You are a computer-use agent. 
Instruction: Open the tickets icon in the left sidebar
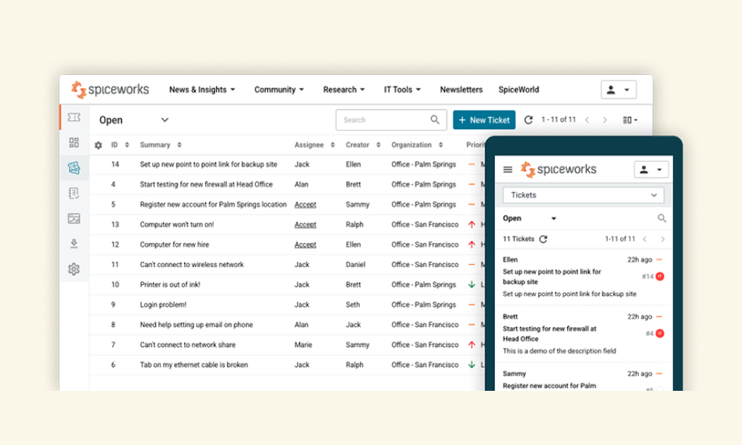coord(73,117)
